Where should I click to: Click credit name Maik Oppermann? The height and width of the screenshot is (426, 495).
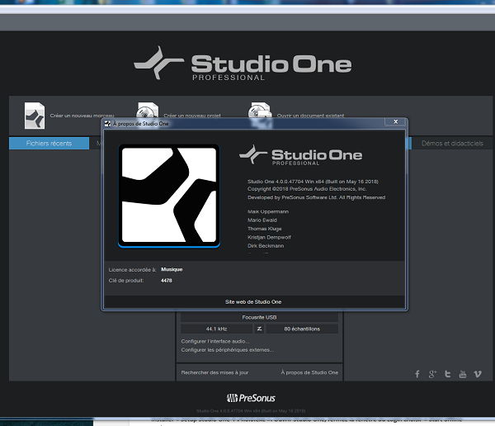(x=268, y=211)
